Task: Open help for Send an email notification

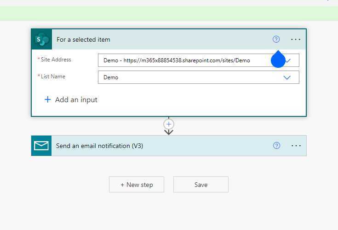Action: point(276,146)
